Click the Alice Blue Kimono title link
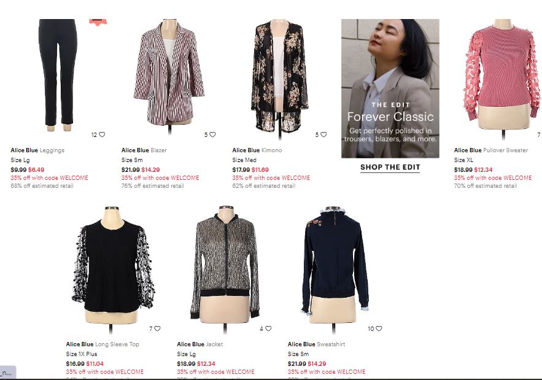Viewport: 542px width, 380px height. [257, 150]
